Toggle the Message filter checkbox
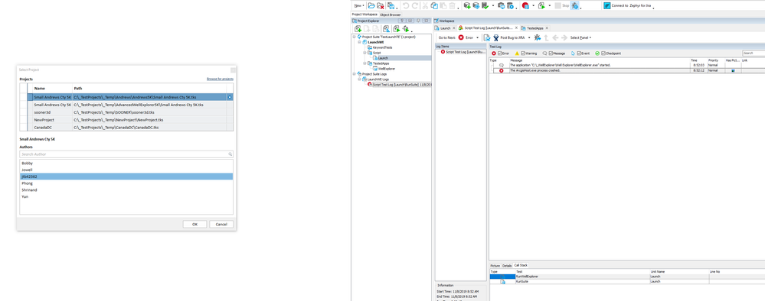Image resolution: width=765 pixels, height=301 pixels. (551, 53)
